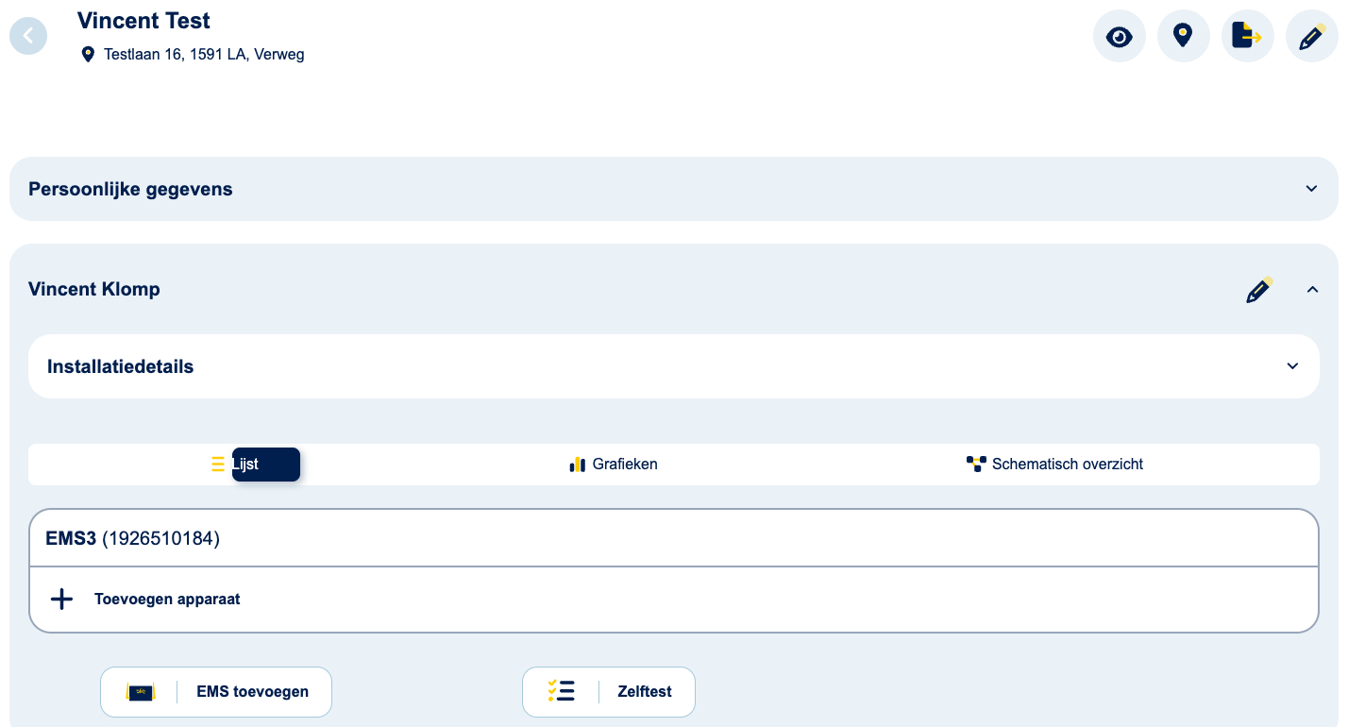This screenshot has width=1348, height=727.
Task: Open the Schematisch overzicht tab
Action: coord(1054,465)
